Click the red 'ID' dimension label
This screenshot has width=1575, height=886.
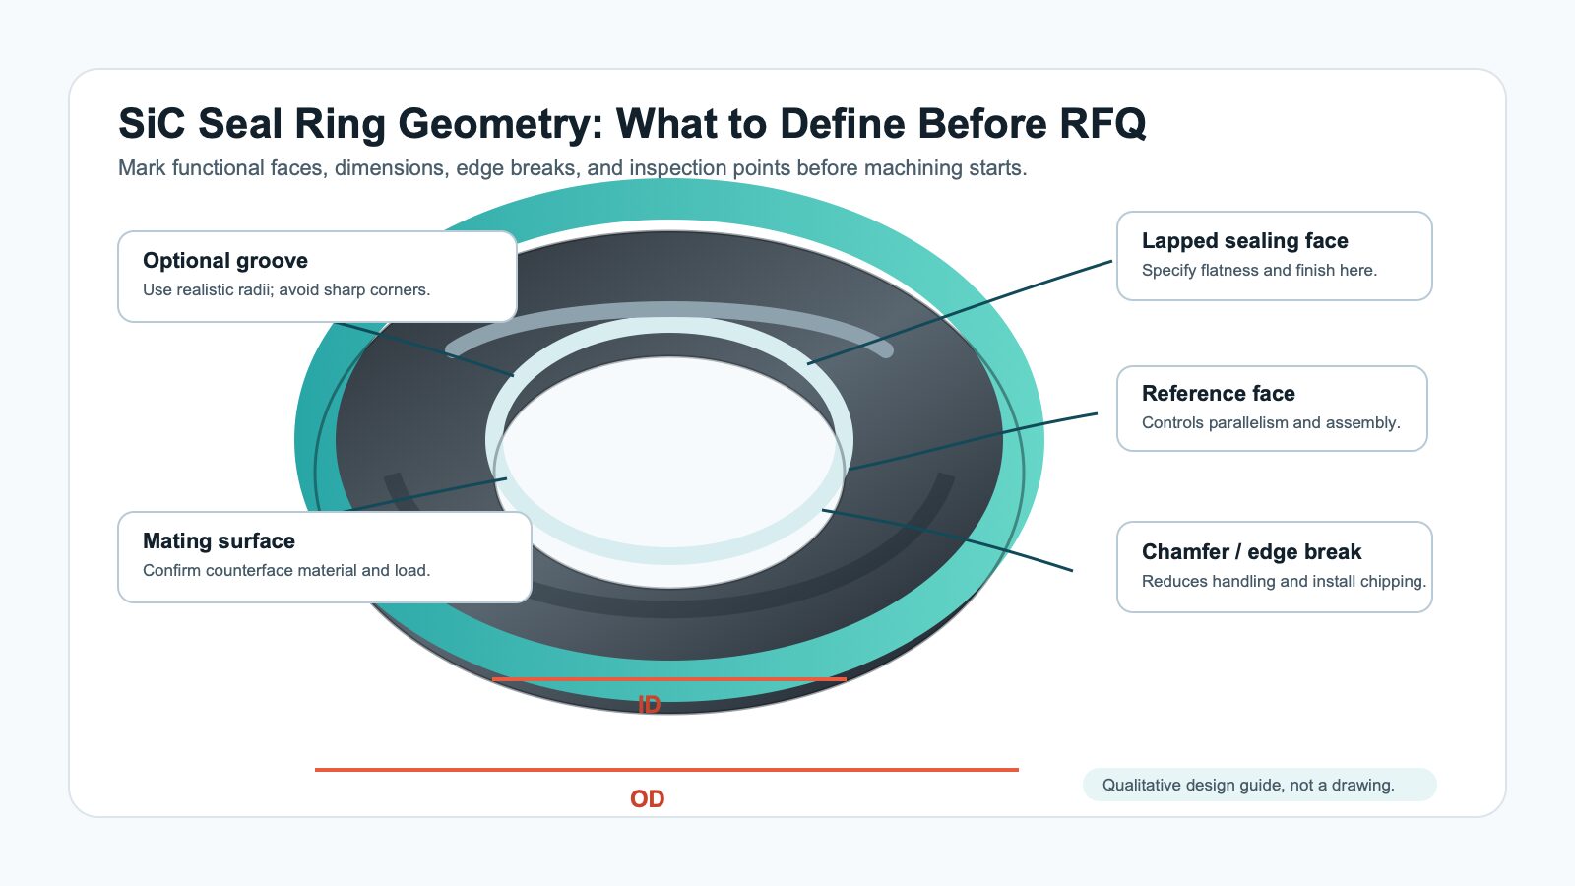[x=649, y=705]
